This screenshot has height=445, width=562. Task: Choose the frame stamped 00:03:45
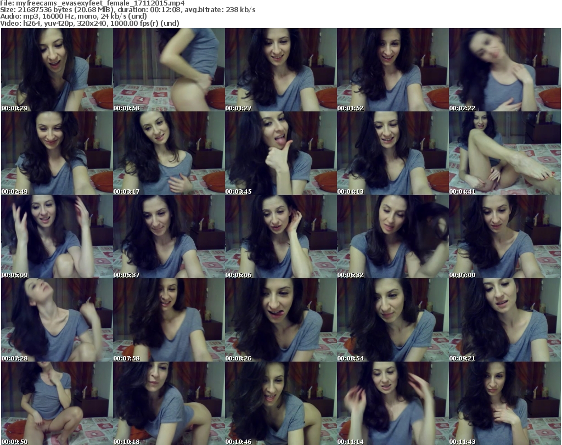[x=281, y=153]
